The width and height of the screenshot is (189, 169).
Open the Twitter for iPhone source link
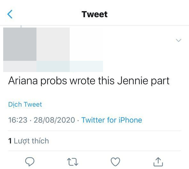(x=112, y=120)
